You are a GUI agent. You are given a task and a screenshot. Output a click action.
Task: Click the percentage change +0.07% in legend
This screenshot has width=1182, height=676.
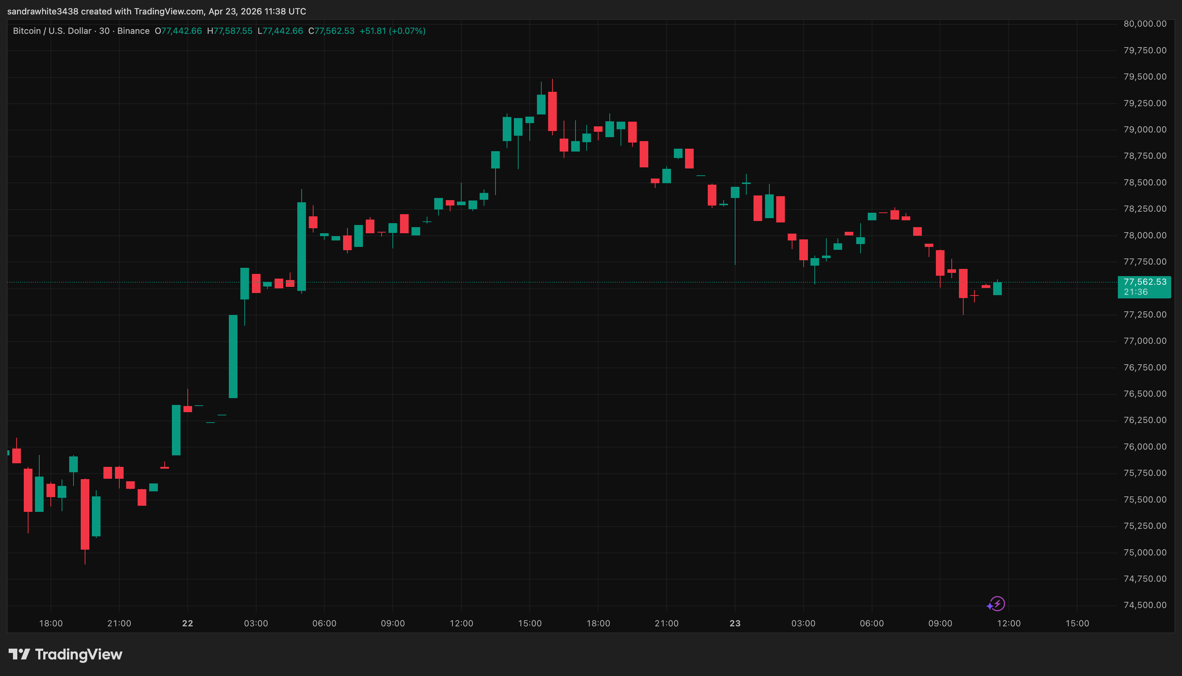pos(408,31)
